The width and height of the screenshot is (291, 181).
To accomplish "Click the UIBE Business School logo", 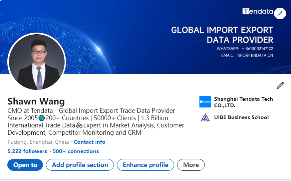I will pyautogui.click(x=205, y=117).
